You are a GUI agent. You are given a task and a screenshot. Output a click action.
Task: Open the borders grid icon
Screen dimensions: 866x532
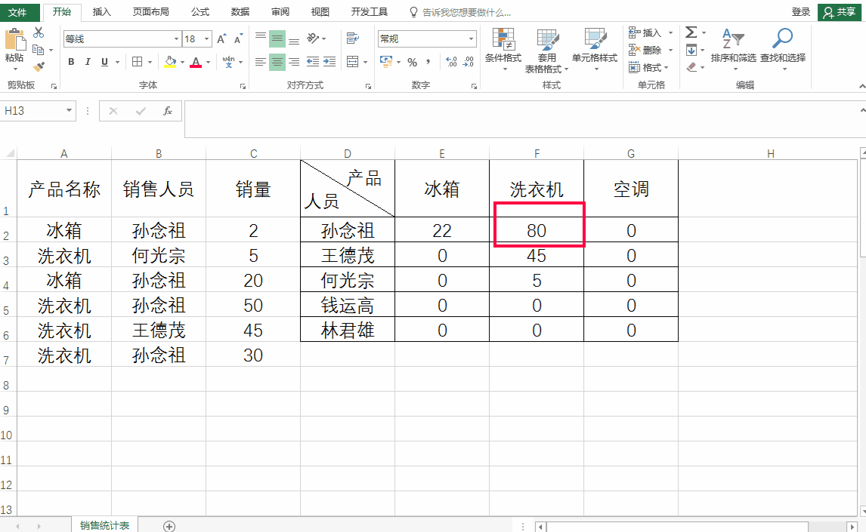tap(138, 62)
